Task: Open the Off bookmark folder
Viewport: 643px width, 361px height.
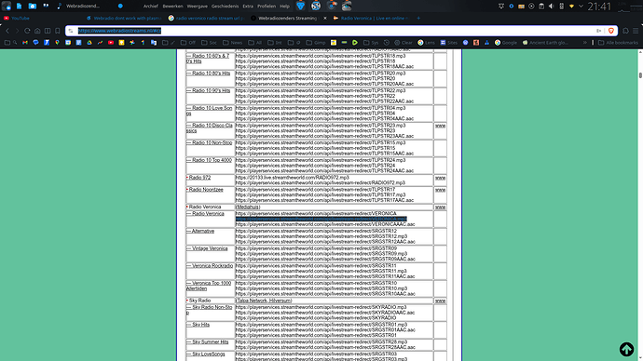Action: 188,43
